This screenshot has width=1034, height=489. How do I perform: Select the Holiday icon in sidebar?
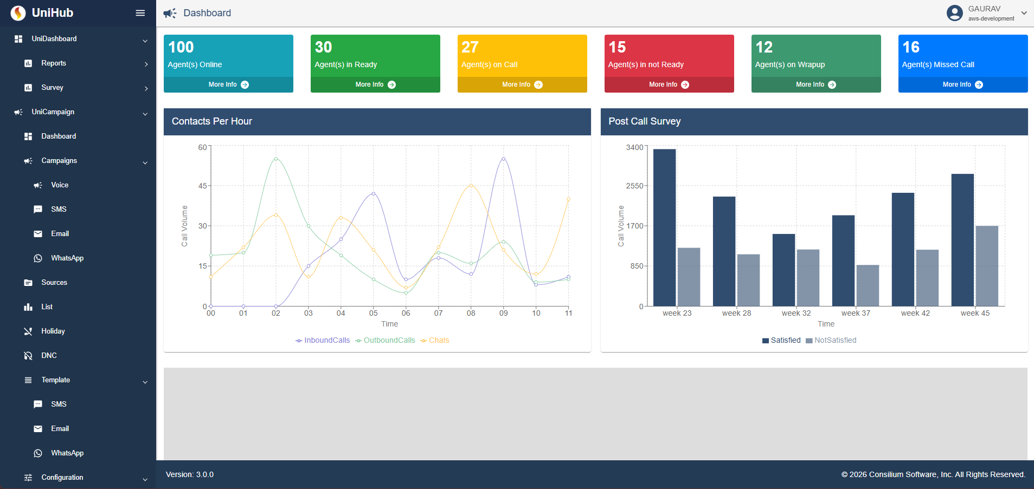[28, 331]
